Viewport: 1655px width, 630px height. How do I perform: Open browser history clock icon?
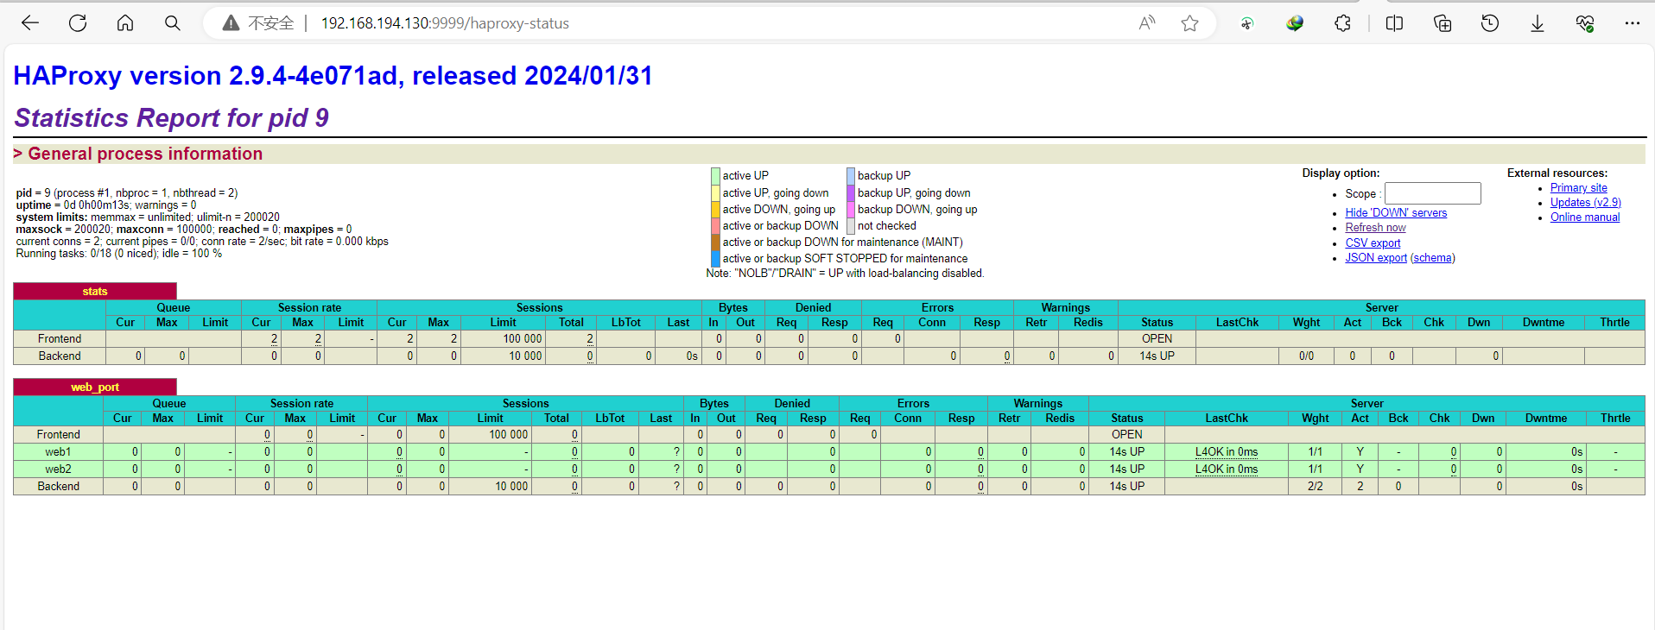[1490, 23]
